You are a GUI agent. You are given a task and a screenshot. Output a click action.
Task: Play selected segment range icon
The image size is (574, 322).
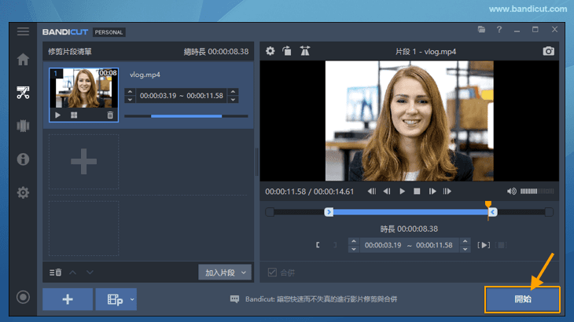coord(484,245)
